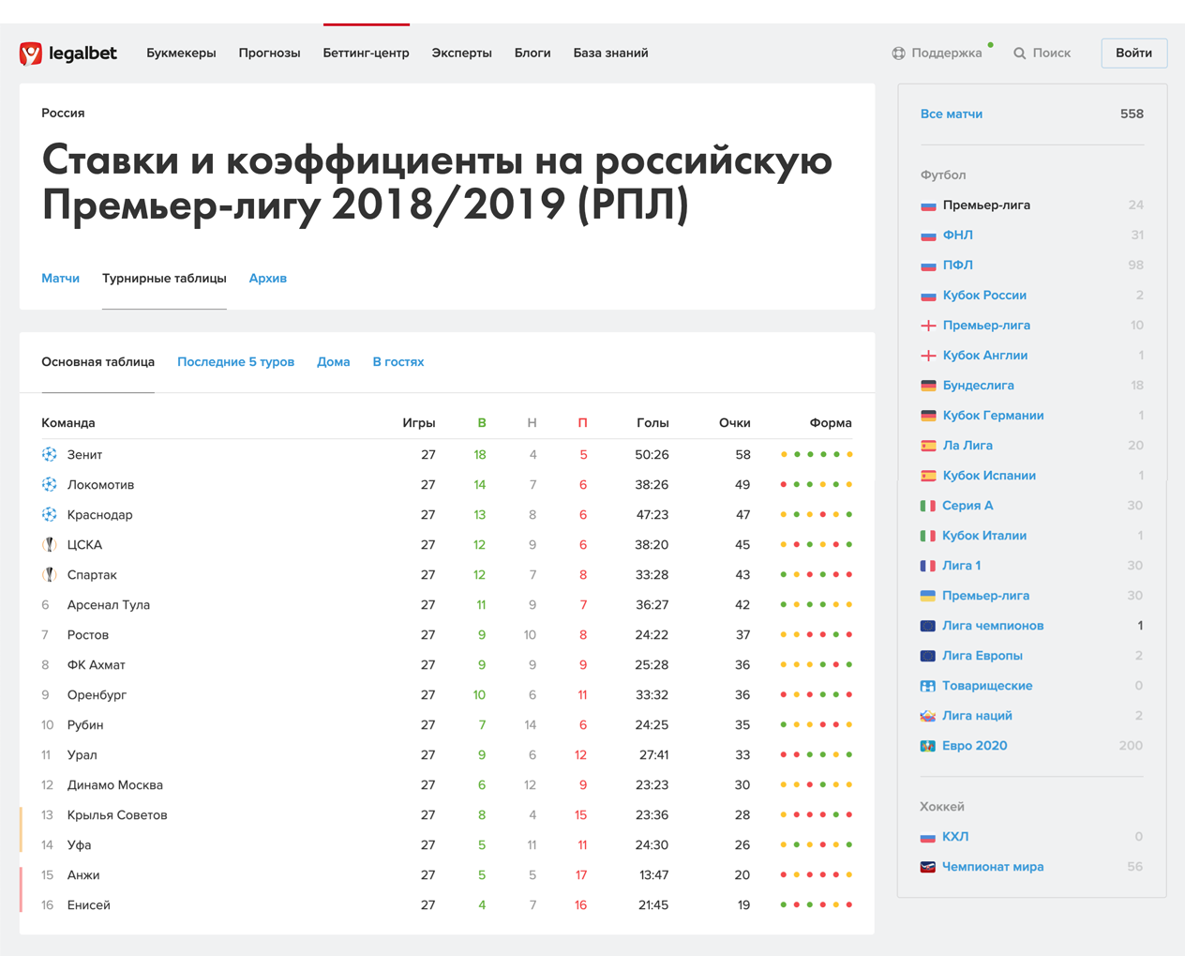Image resolution: width=1185 pixels, height=956 pixels.
Task: Switch to the Матчи tab
Action: (x=60, y=279)
